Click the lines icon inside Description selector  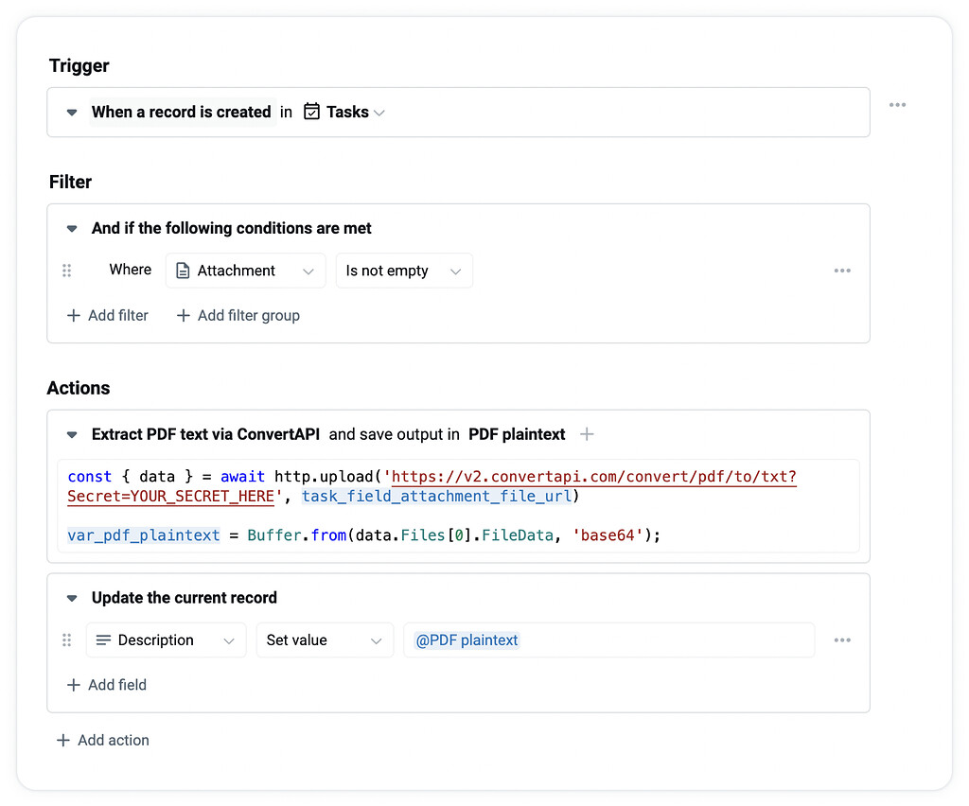coord(104,640)
